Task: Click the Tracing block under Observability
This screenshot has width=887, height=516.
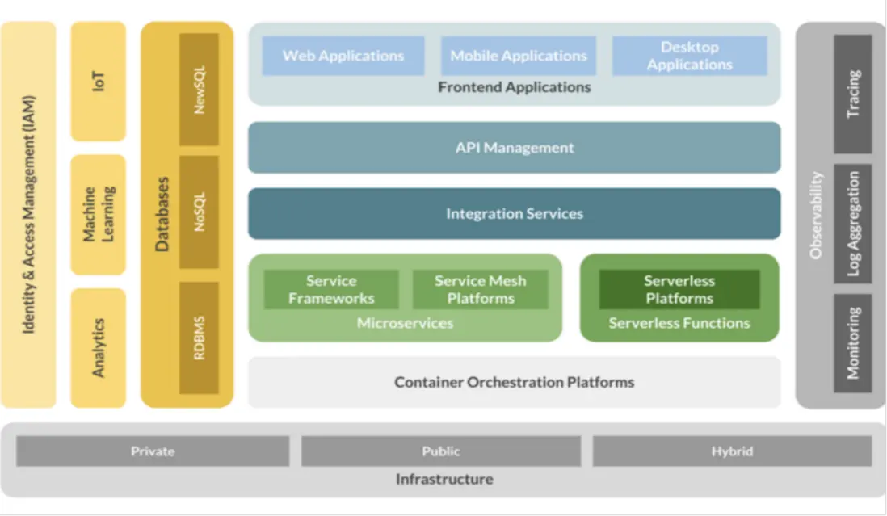Action: click(852, 94)
